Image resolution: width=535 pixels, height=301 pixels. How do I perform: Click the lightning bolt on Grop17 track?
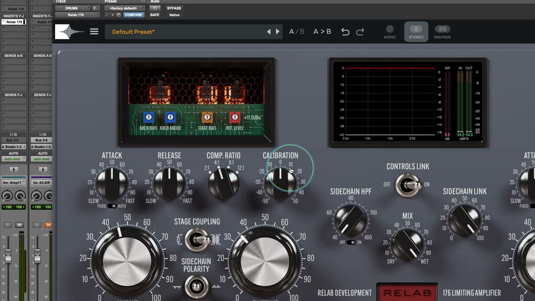[13, 170]
